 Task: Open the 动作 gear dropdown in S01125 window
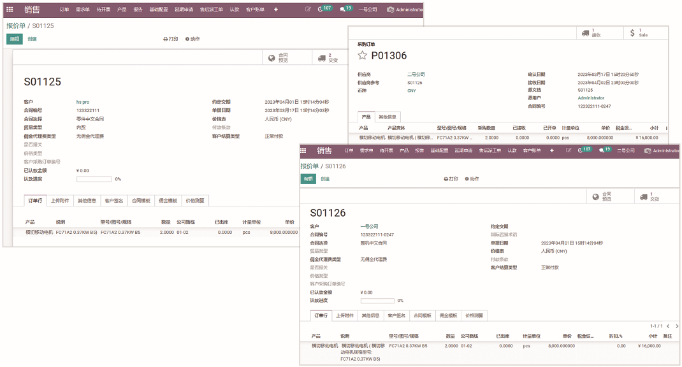192,39
